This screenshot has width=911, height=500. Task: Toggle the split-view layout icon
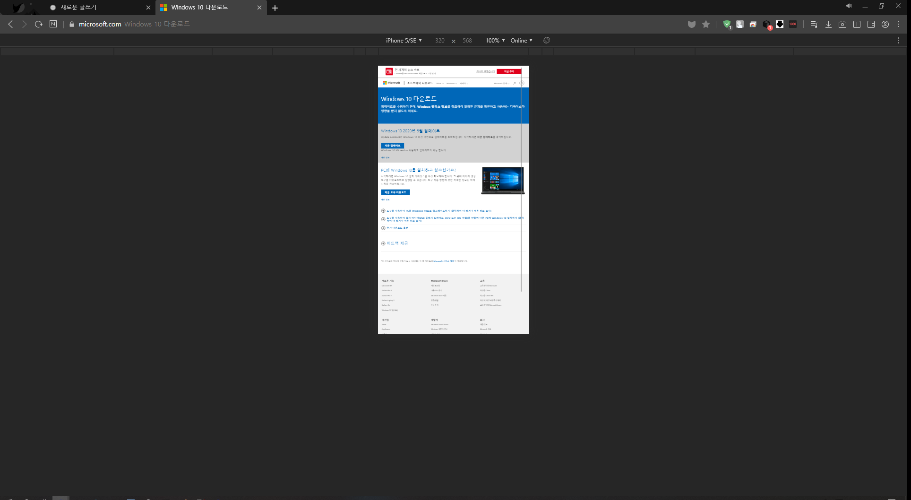[871, 25]
